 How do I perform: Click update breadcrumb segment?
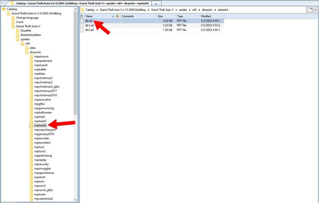click(183, 10)
